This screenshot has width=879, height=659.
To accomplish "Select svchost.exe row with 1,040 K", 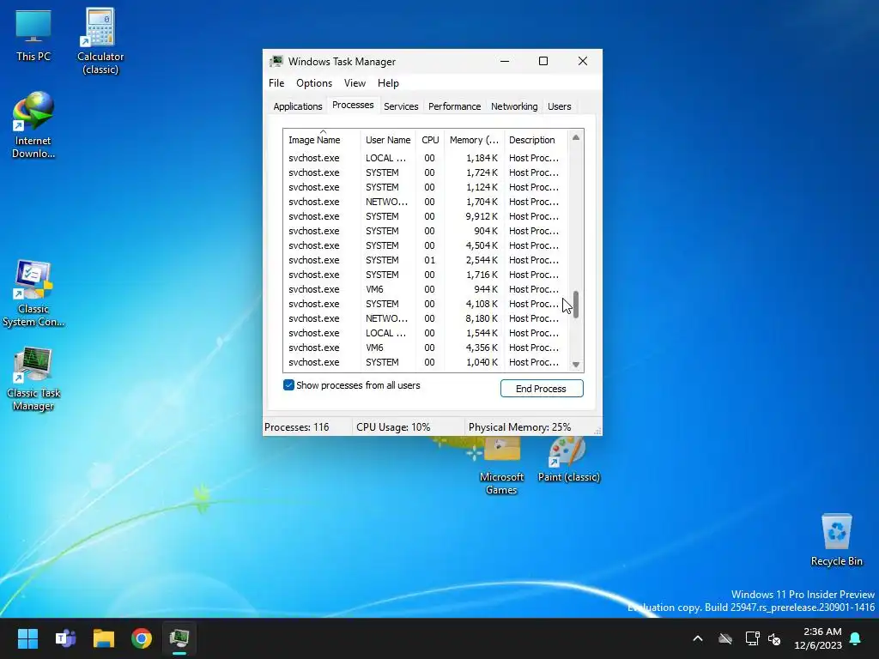I will (x=424, y=362).
